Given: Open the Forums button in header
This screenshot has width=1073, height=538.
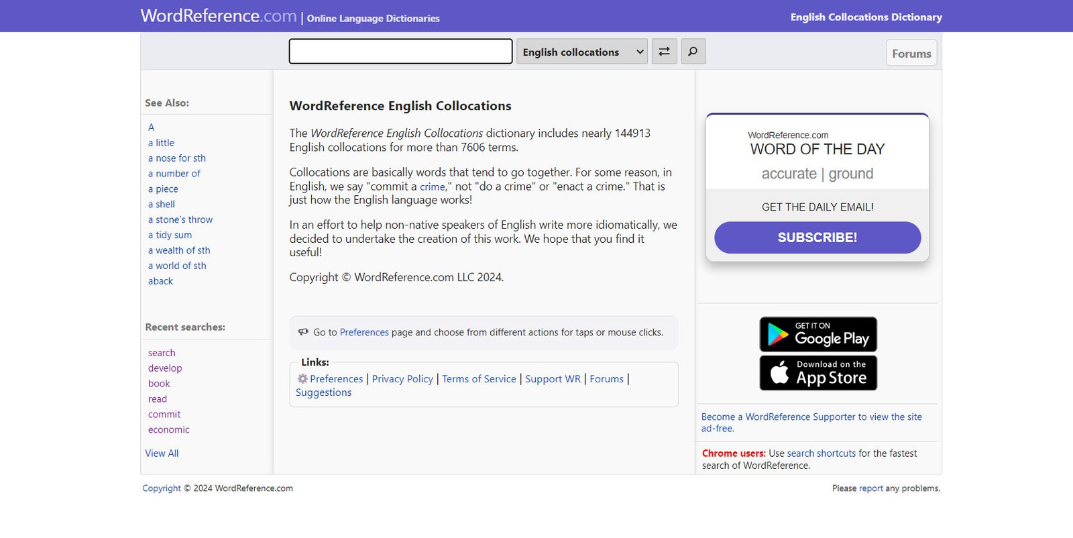Looking at the screenshot, I should coord(911,53).
